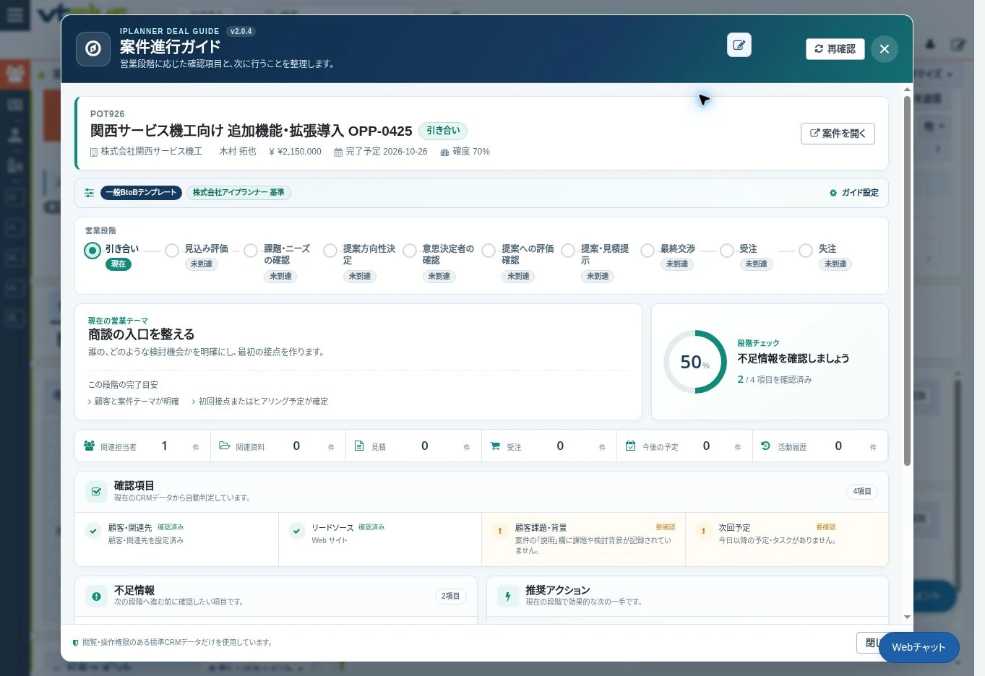Click the 関連資料 folder icon
This screenshot has height=676, width=985.
tap(224, 446)
